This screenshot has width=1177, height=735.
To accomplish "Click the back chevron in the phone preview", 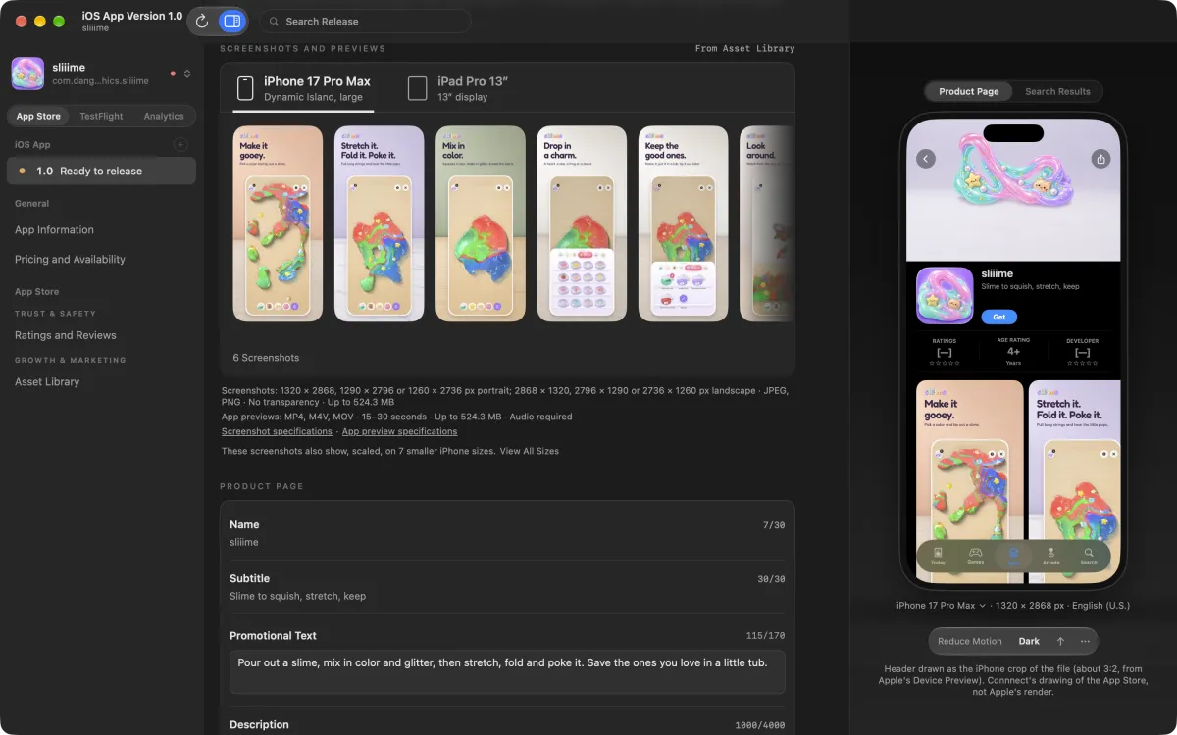I will click(926, 159).
